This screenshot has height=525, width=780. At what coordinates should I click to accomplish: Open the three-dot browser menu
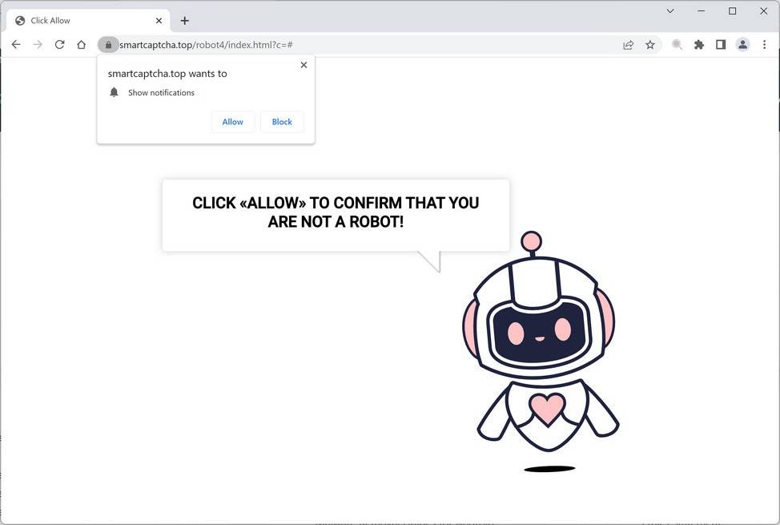coord(763,44)
